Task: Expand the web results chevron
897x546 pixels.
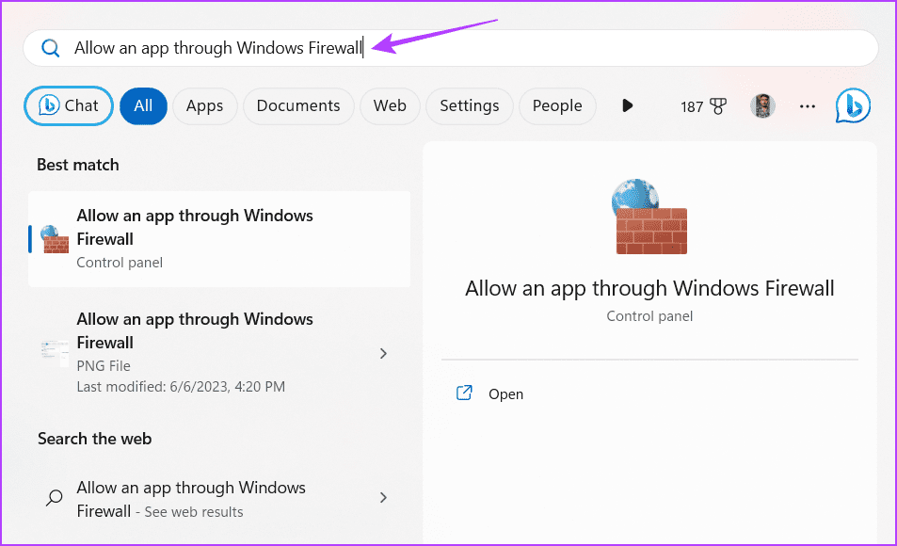Action: click(383, 497)
